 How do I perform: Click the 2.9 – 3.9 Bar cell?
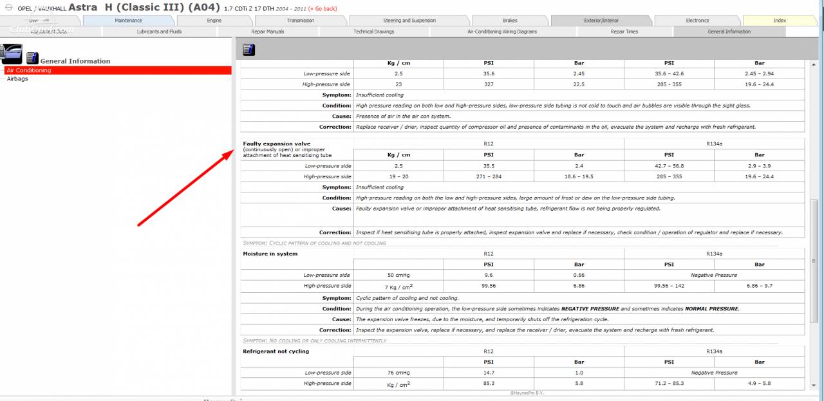tap(760, 165)
